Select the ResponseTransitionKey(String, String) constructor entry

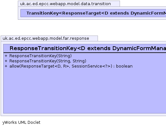[x=48, y=61]
